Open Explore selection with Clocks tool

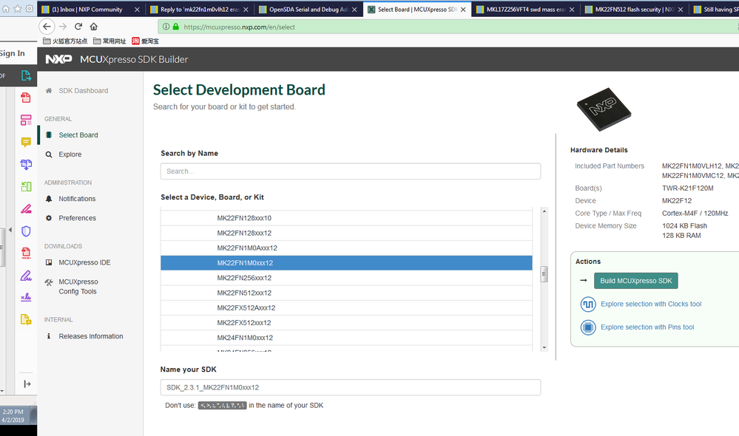coord(651,304)
